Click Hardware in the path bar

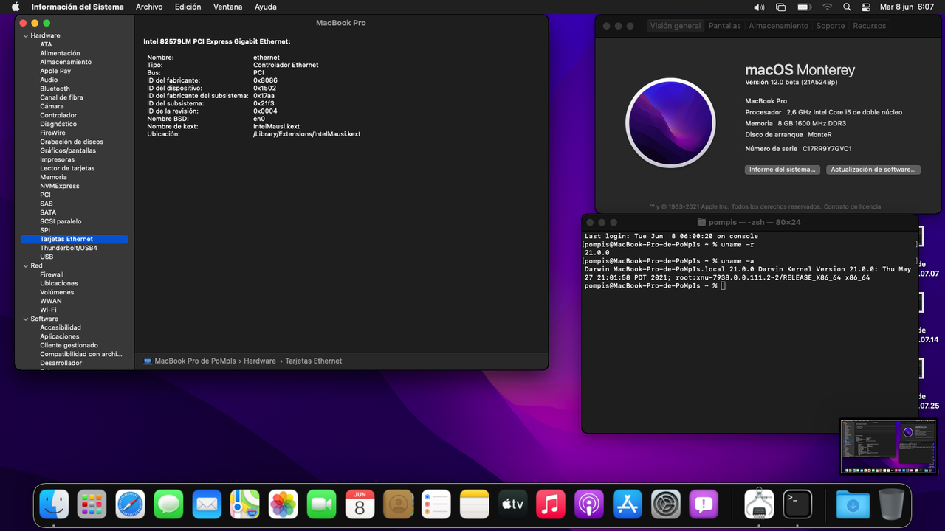click(260, 361)
